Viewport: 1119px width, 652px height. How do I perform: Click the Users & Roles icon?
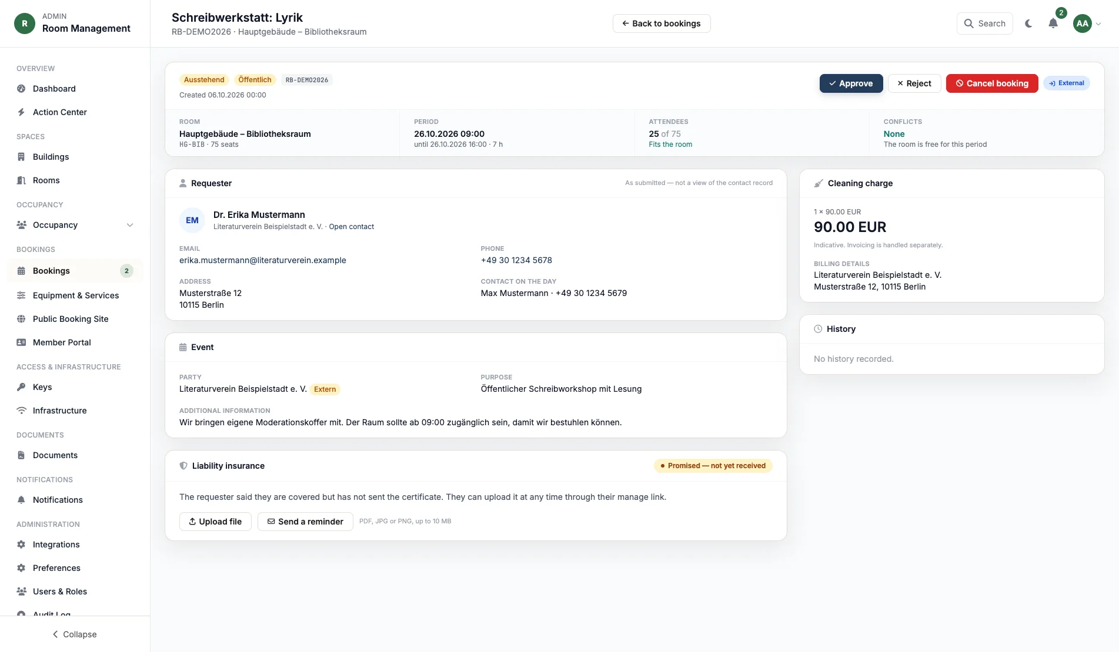pos(21,591)
